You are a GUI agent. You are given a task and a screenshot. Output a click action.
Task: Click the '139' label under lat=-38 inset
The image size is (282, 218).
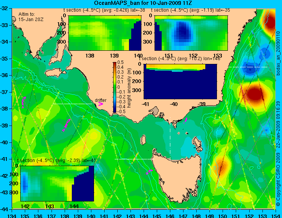(x=114, y=56)
